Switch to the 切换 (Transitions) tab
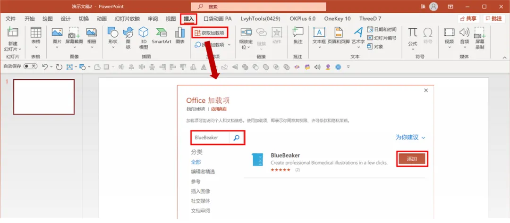The image size is (510, 223). pyautogui.click(x=84, y=18)
